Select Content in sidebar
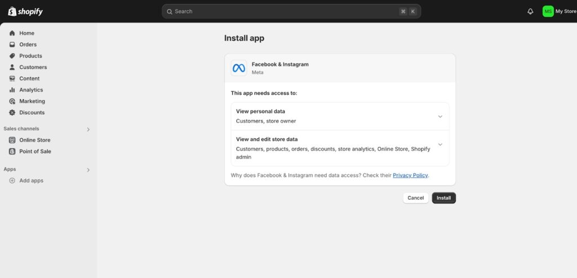The image size is (577, 278). 29,78
